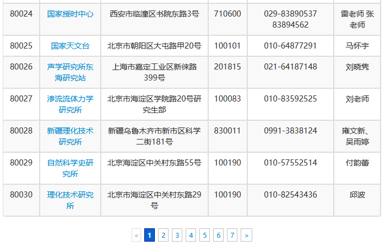
Task: Go to the previous page arrow
Action: coord(136,236)
